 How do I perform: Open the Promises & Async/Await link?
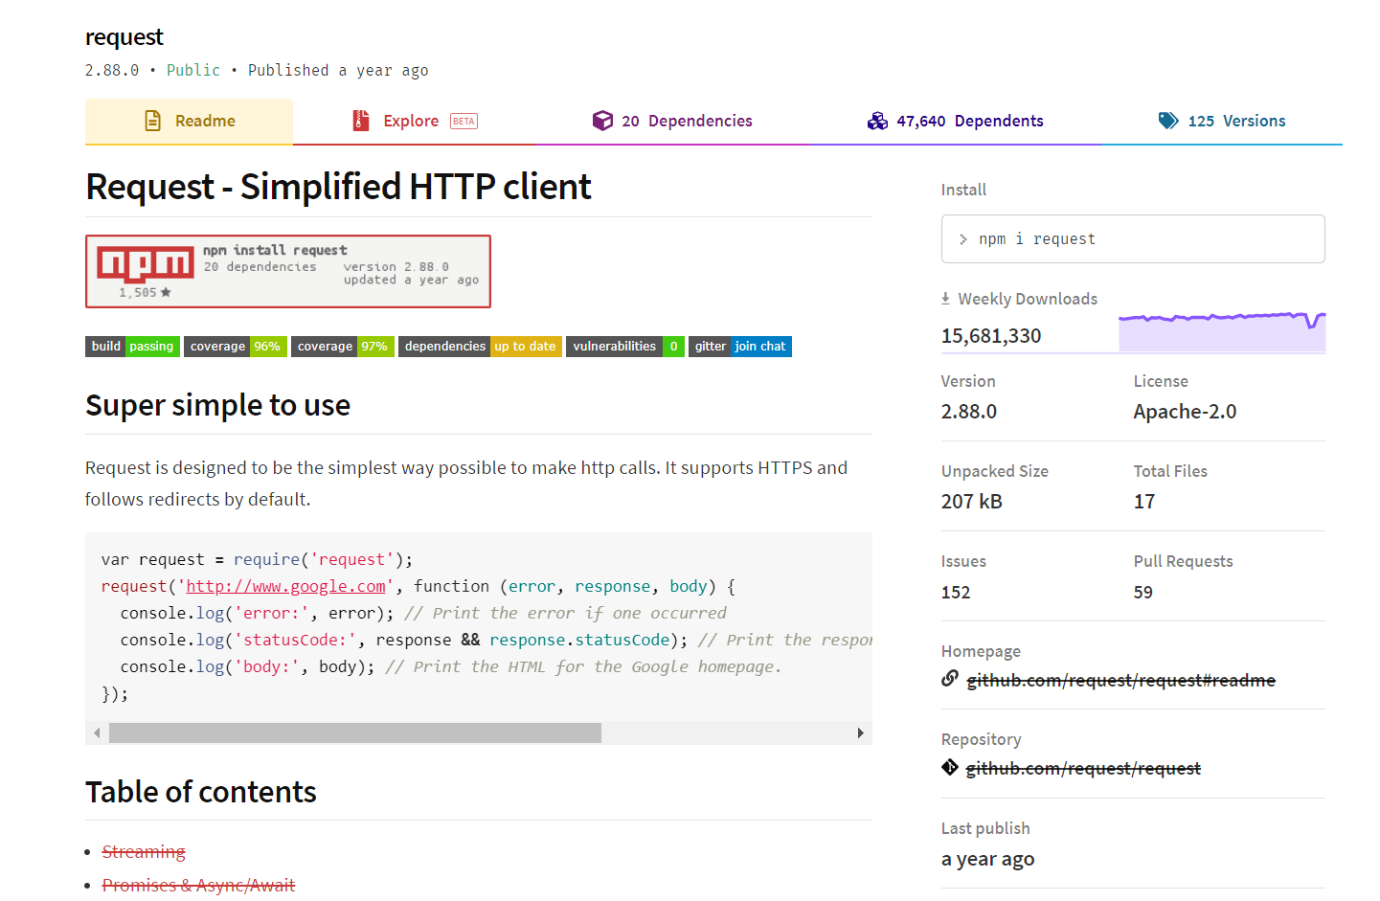(198, 885)
